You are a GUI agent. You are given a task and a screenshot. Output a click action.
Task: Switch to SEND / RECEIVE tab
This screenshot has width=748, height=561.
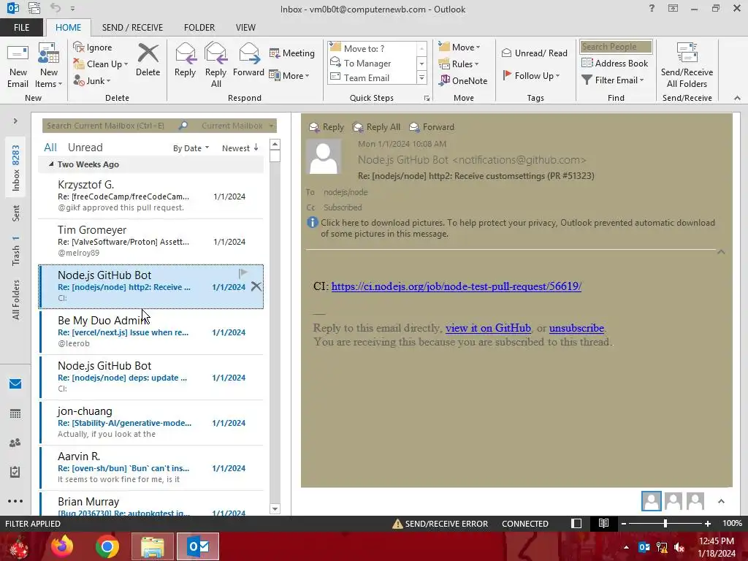click(x=132, y=27)
